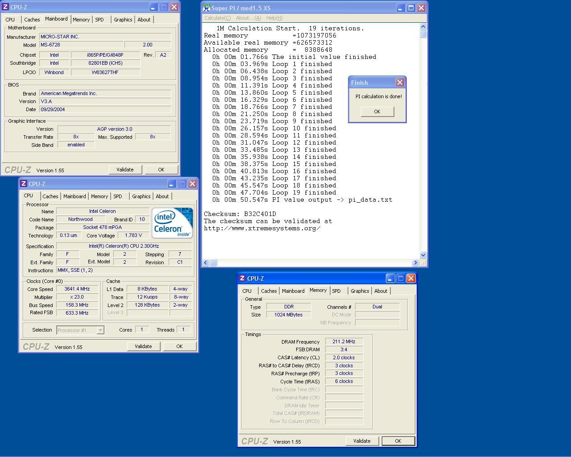Select Mainboard tab in top-left CPU-Z window
This screenshot has width=571, height=457.
click(x=56, y=19)
